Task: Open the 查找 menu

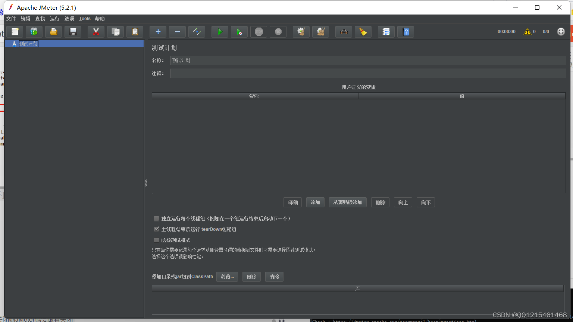Action: click(x=40, y=19)
